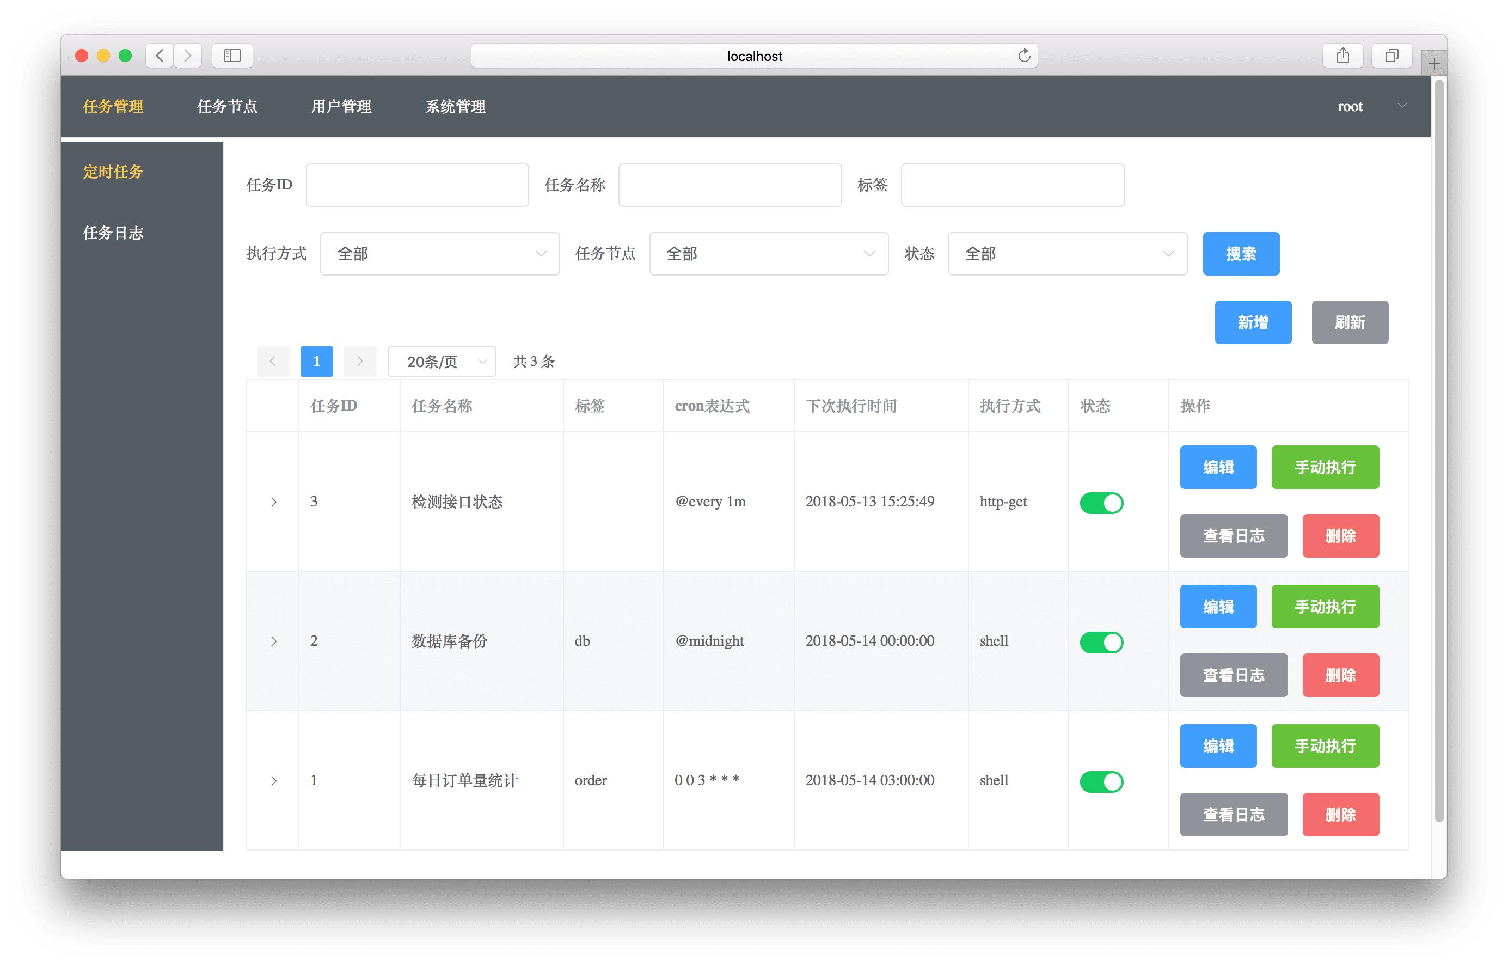
Task: Click inside the 任务ID input field
Action: click(416, 185)
